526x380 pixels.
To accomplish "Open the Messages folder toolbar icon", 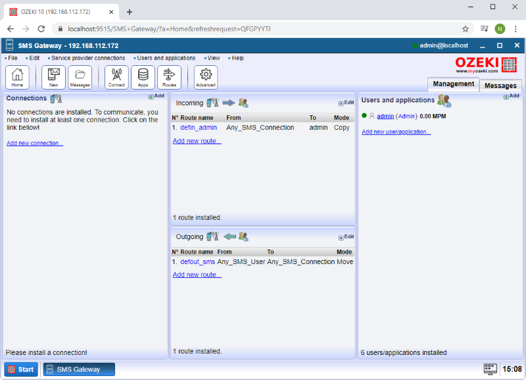I will point(80,77).
